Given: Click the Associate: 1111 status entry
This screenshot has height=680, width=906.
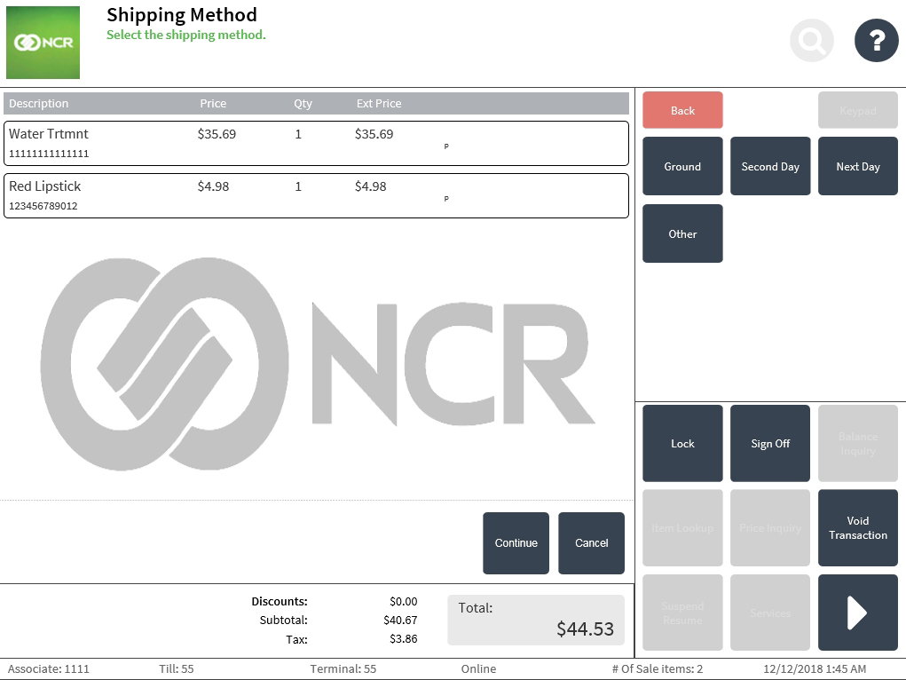Looking at the screenshot, I should (x=49, y=669).
